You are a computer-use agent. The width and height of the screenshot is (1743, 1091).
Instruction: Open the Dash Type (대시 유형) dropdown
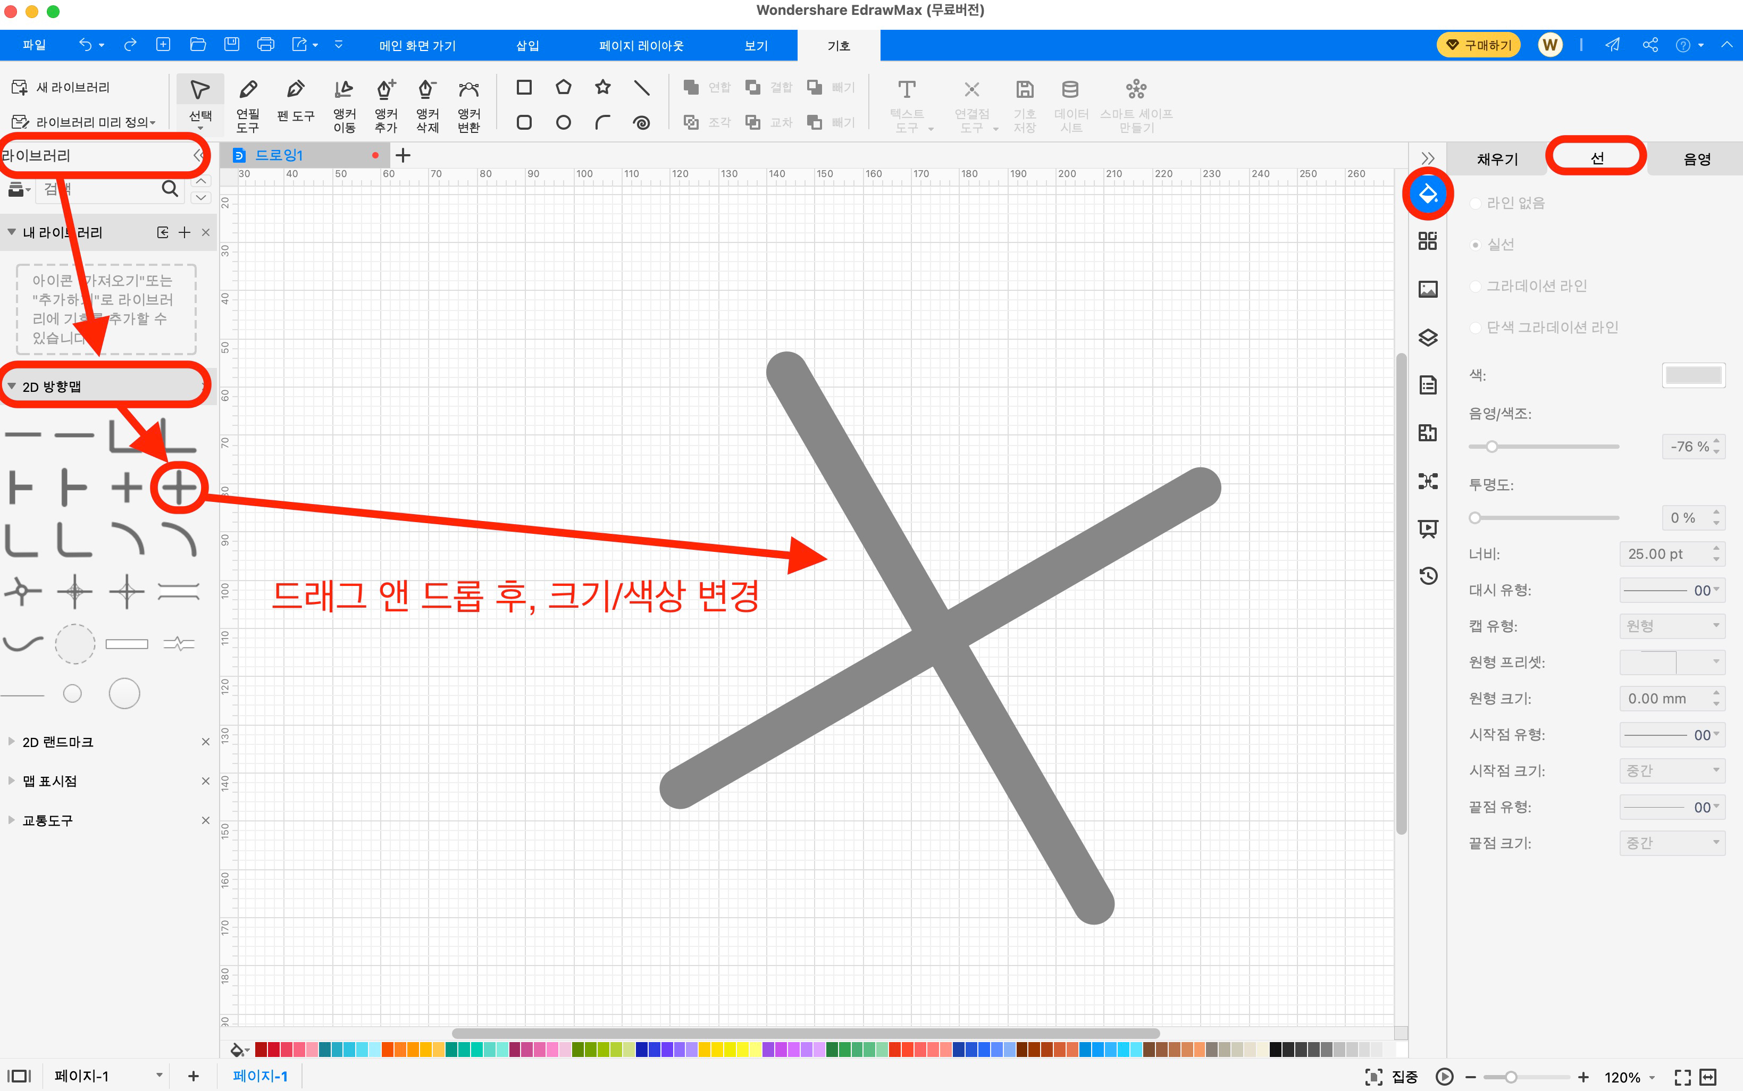pyautogui.click(x=1672, y=590)
